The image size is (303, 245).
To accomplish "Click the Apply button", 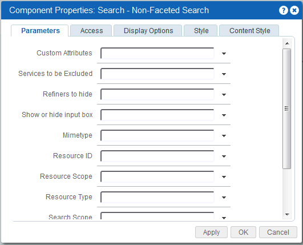I will [211, 232].
